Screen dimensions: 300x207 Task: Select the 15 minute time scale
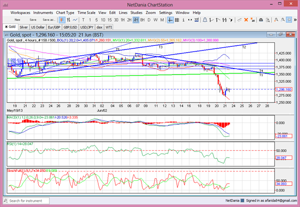pyautogui.click(x=110, y=20)
